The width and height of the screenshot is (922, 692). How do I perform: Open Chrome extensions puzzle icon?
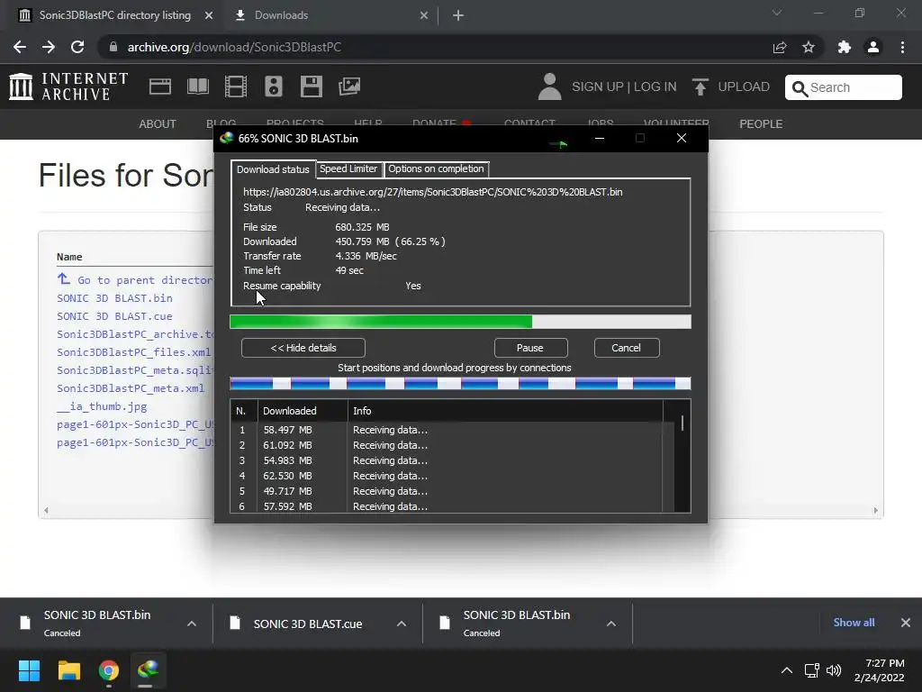[845, 47]
